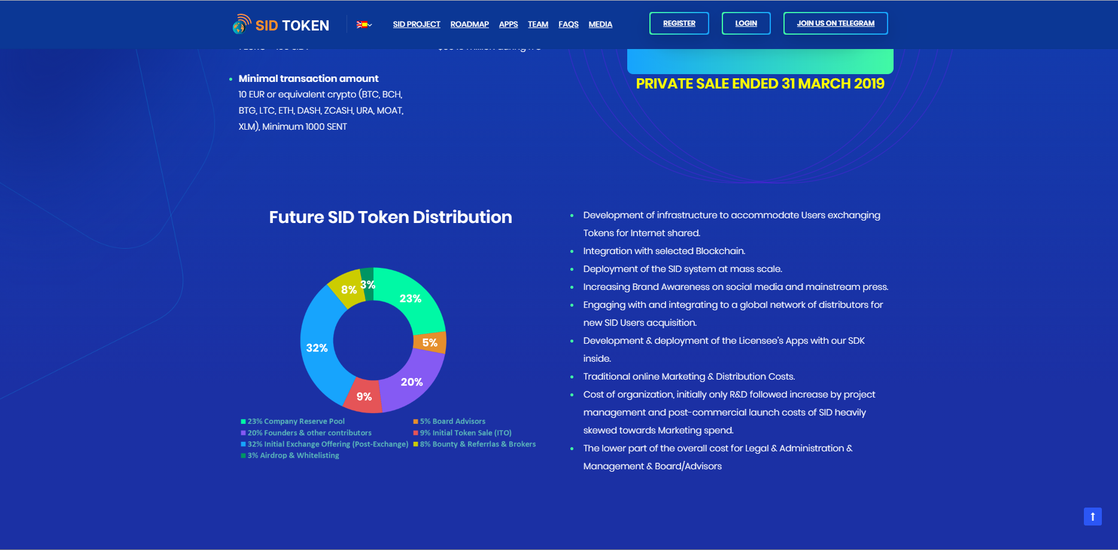Click the 9% red donut segment
The height and width of the screenshot is (550, 1118).
coord(364,396)
